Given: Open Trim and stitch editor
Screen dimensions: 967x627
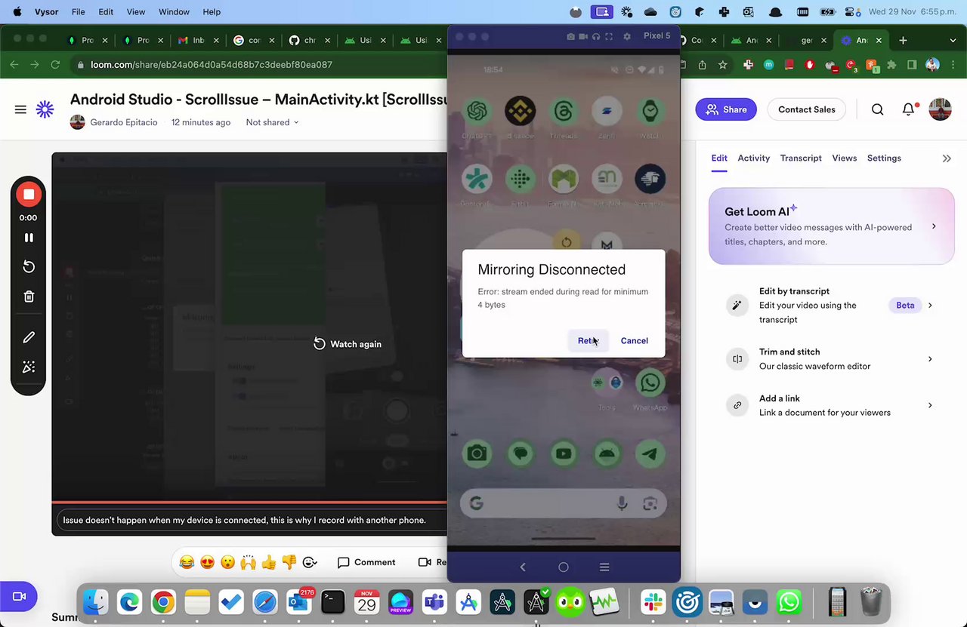Looking at the screenshot, I should (831, 359).
